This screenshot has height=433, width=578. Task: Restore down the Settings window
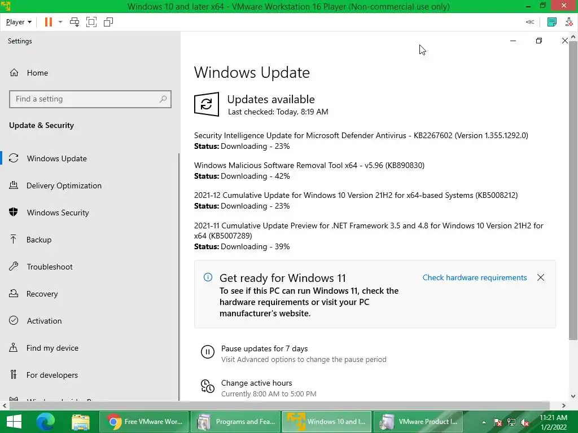[x=538, y=41]
